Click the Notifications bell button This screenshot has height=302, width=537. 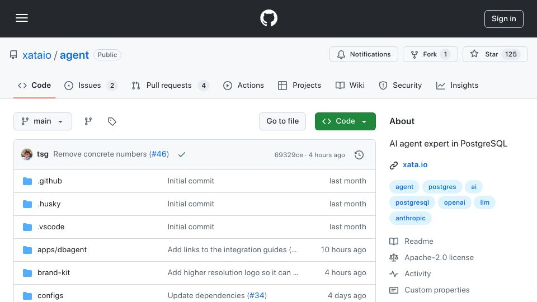364,54
